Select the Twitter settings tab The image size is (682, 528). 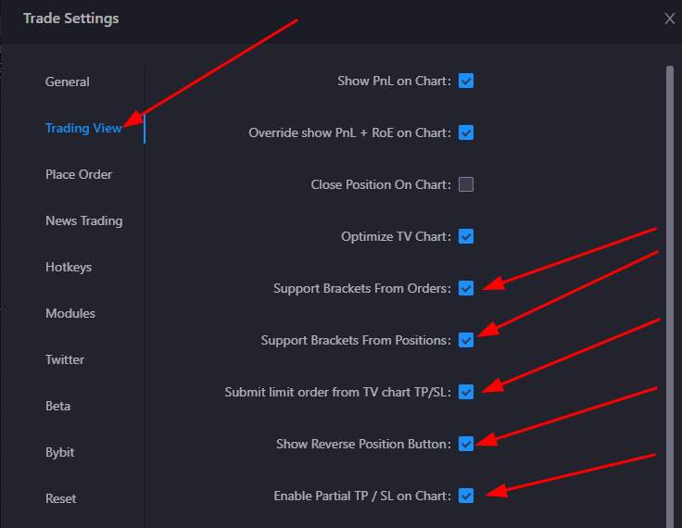point(65,359)
